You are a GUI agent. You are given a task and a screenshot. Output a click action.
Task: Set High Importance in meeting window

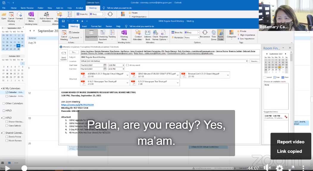[246, 35]
